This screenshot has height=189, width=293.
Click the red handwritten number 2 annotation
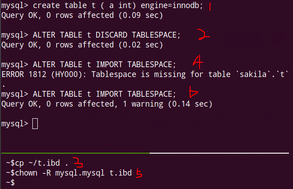coord(204,35)
